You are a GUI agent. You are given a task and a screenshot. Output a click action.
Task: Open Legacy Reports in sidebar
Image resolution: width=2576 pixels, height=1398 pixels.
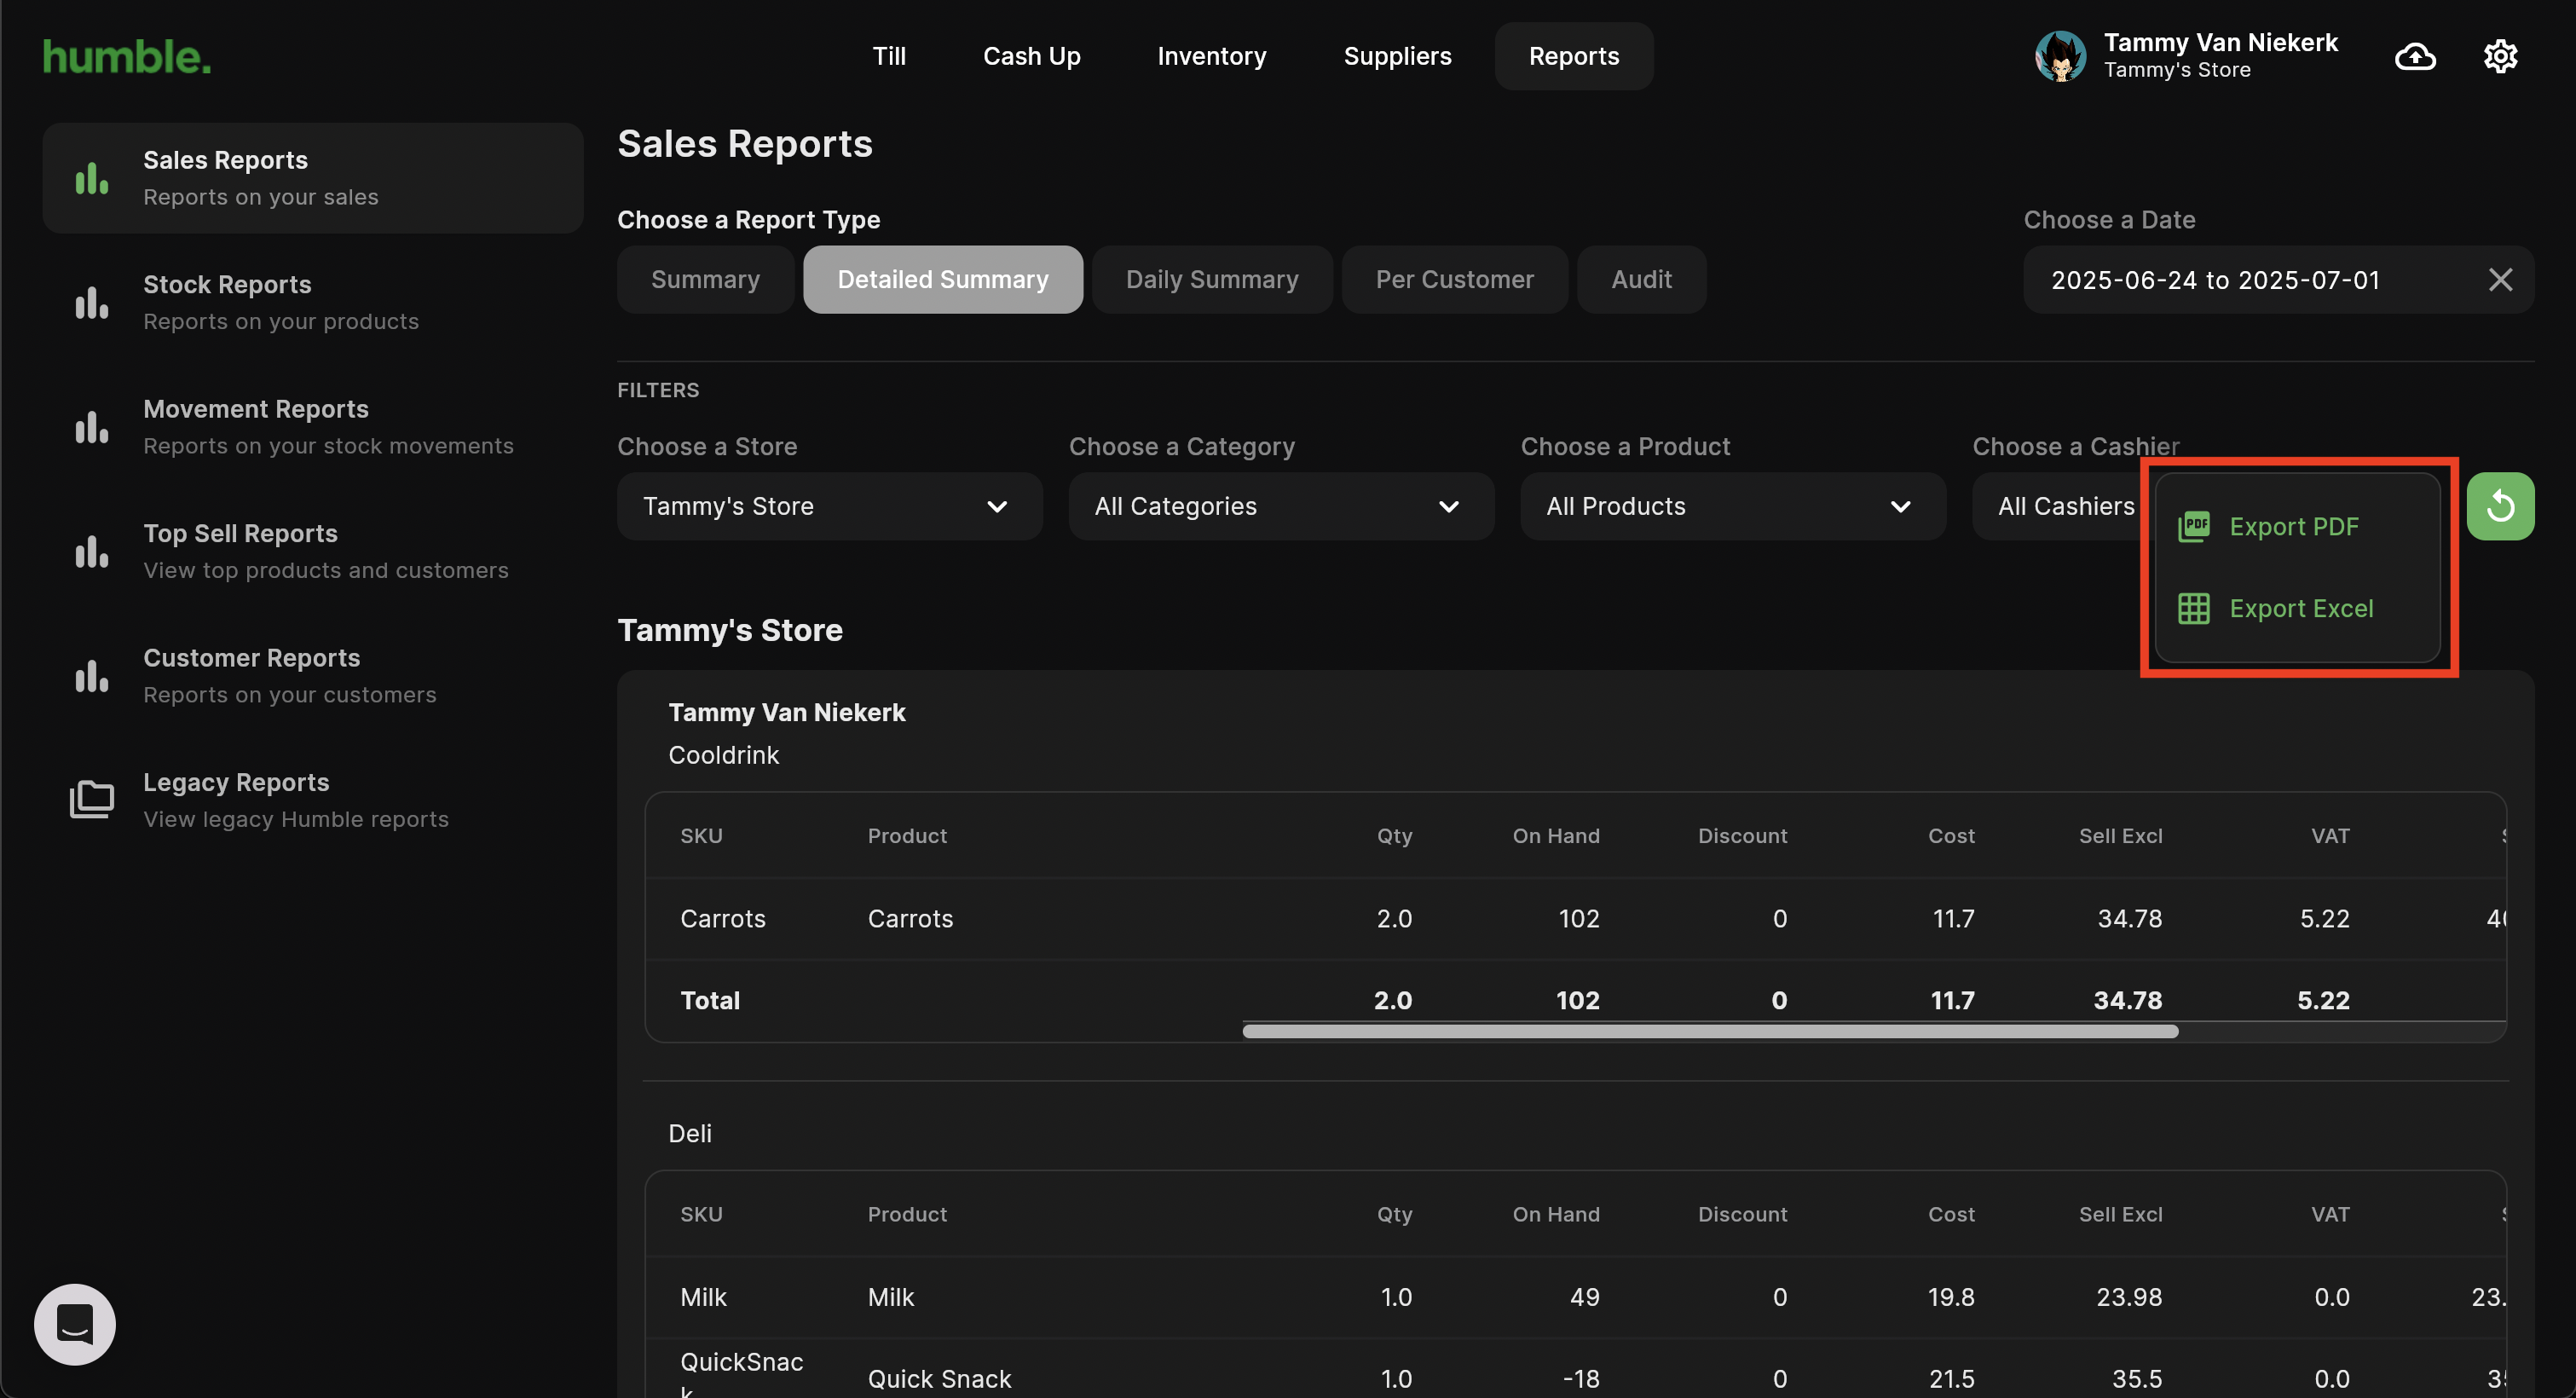pos(313,801)
